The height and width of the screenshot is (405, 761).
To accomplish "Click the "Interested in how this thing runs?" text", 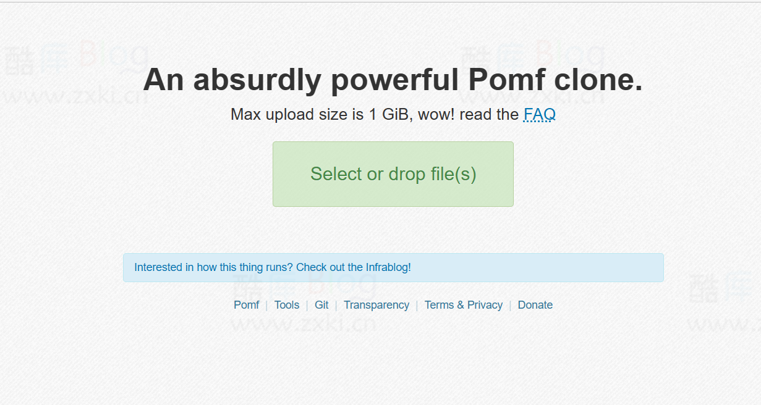I will pos(213,267).
